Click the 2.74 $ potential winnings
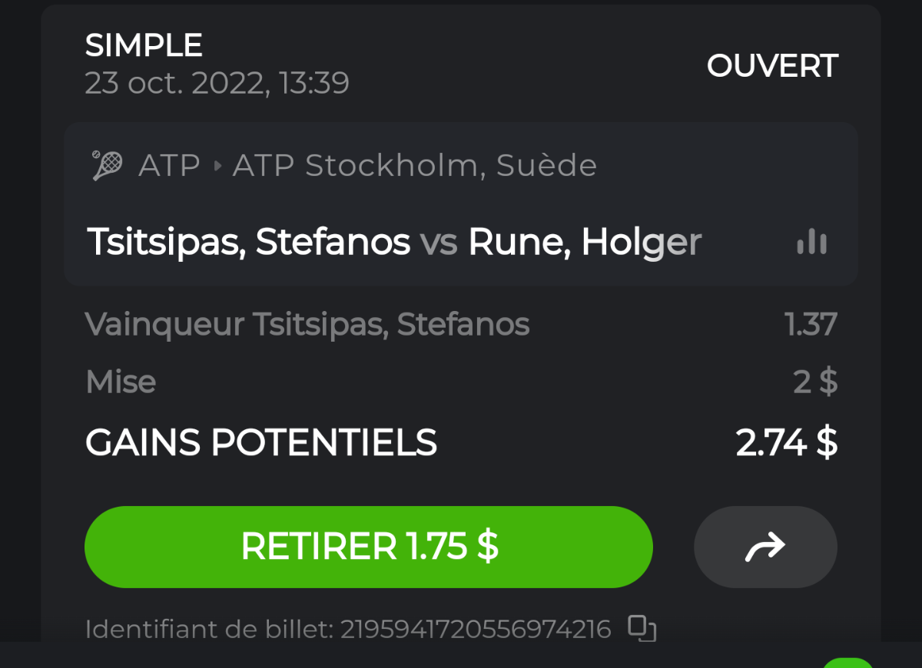 coord(786,443)
